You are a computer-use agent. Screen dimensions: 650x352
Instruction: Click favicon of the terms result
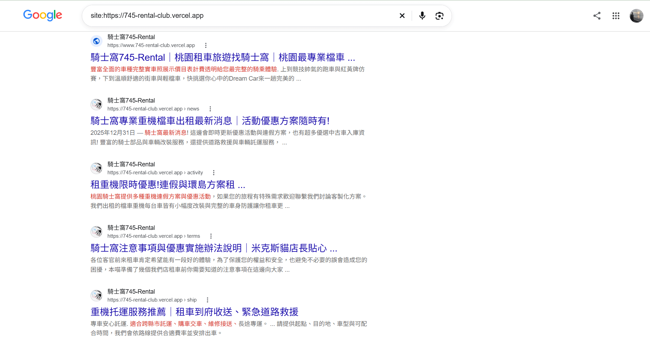[97, 232]
